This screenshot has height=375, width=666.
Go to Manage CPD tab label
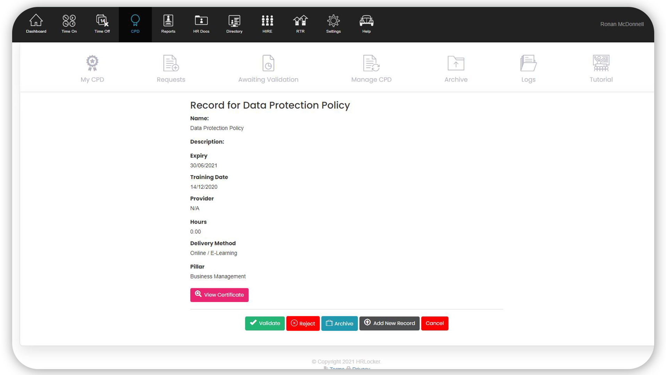click(x=371, y=80)
